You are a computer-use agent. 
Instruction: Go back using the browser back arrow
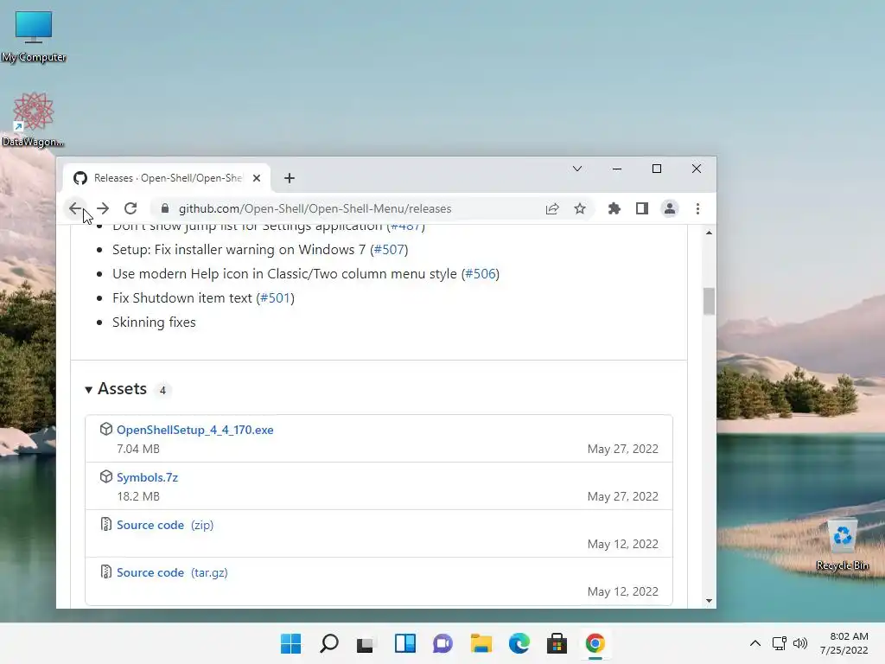coord(75,208)
